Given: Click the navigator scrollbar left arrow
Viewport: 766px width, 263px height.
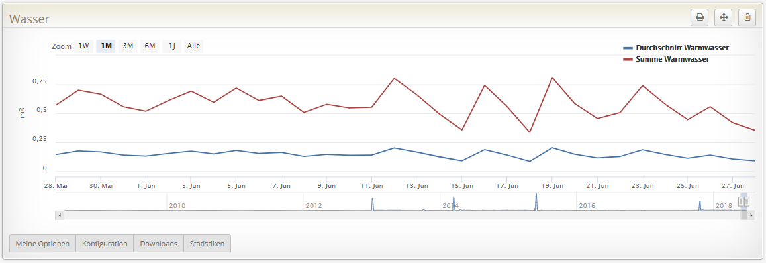Looking at the screenshot, I should click(x=60, y=215).
